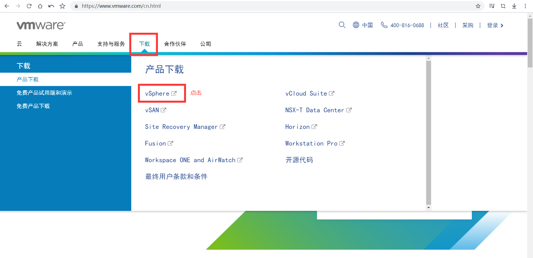Open the Fusion download link

[x=155, y=143]
